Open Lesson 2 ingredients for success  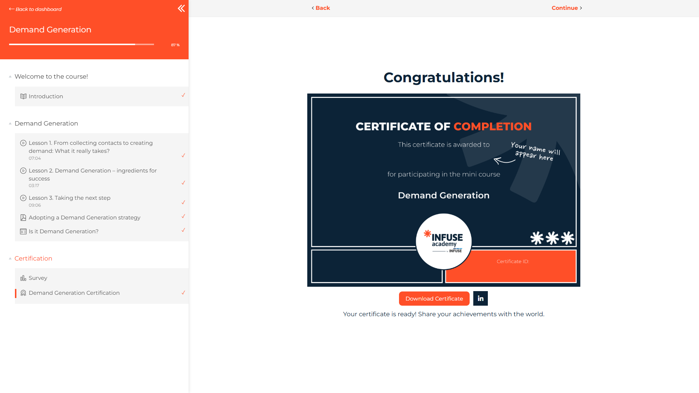click(92, 174)
